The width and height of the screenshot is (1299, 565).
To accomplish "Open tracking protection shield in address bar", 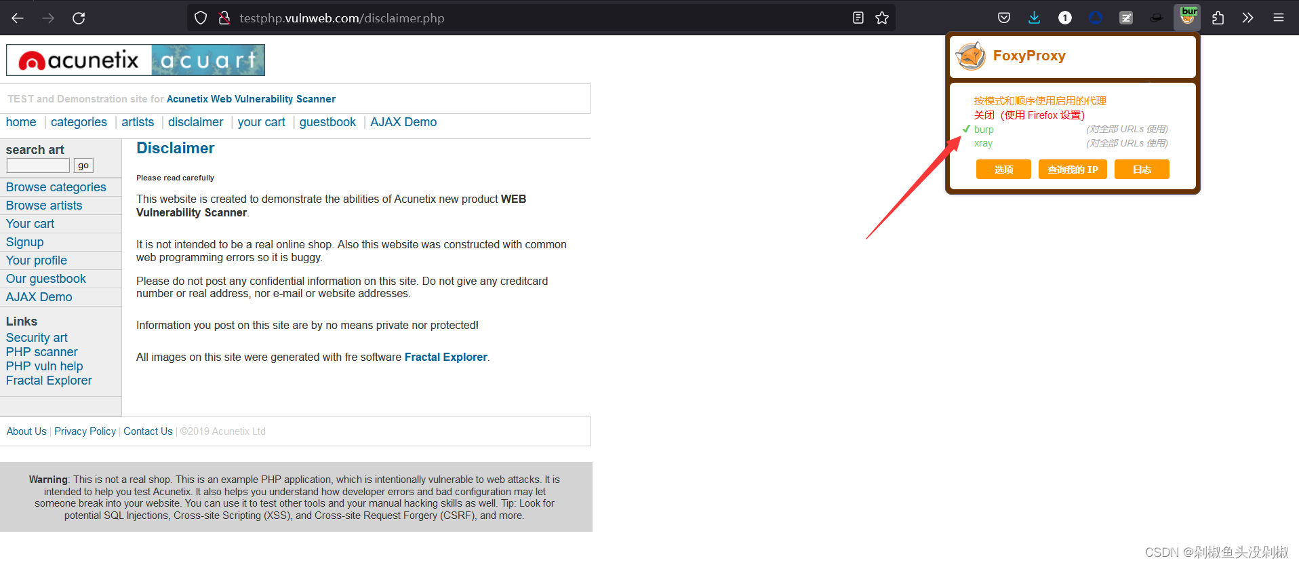I will [x=201, y=18].
